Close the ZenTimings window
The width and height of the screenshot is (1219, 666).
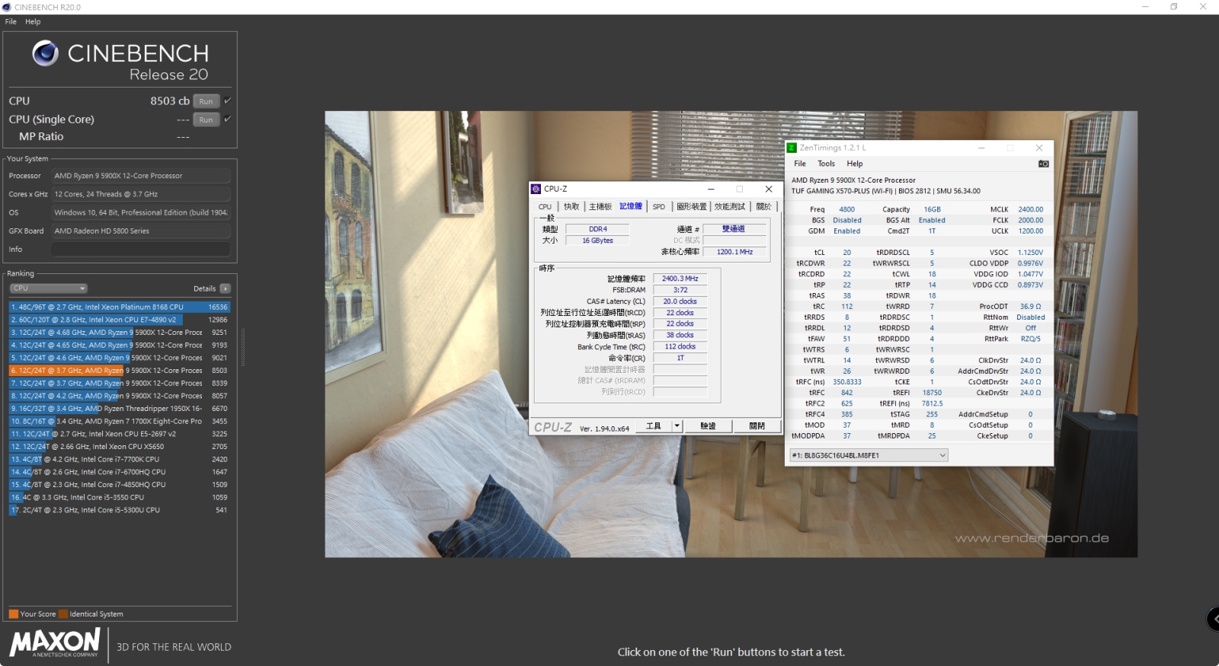[1038, 148]
